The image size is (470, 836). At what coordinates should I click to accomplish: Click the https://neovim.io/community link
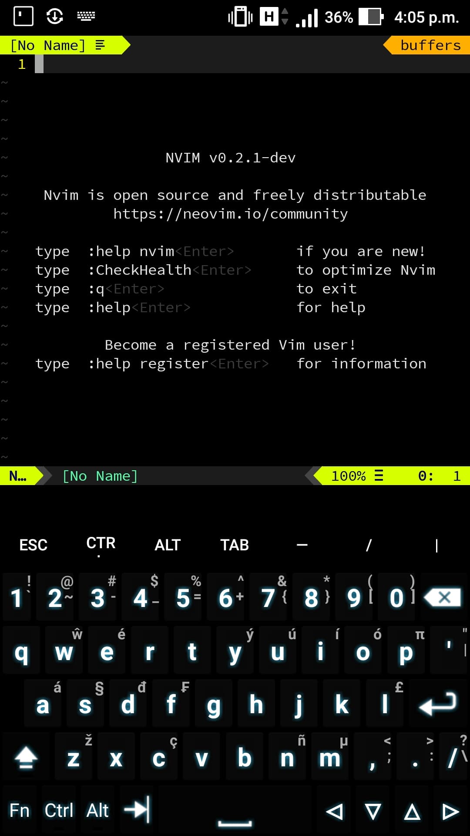(231, 214)
